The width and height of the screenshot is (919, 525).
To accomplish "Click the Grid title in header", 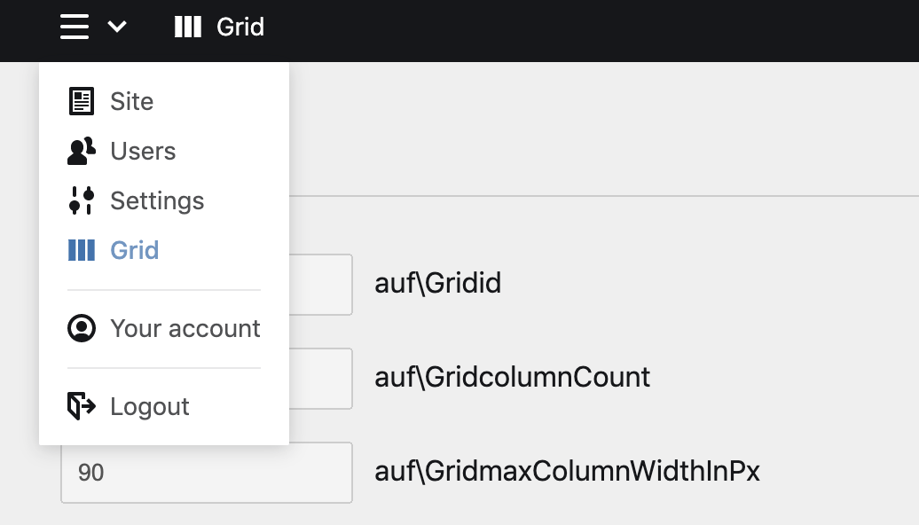I will (240, 27).
